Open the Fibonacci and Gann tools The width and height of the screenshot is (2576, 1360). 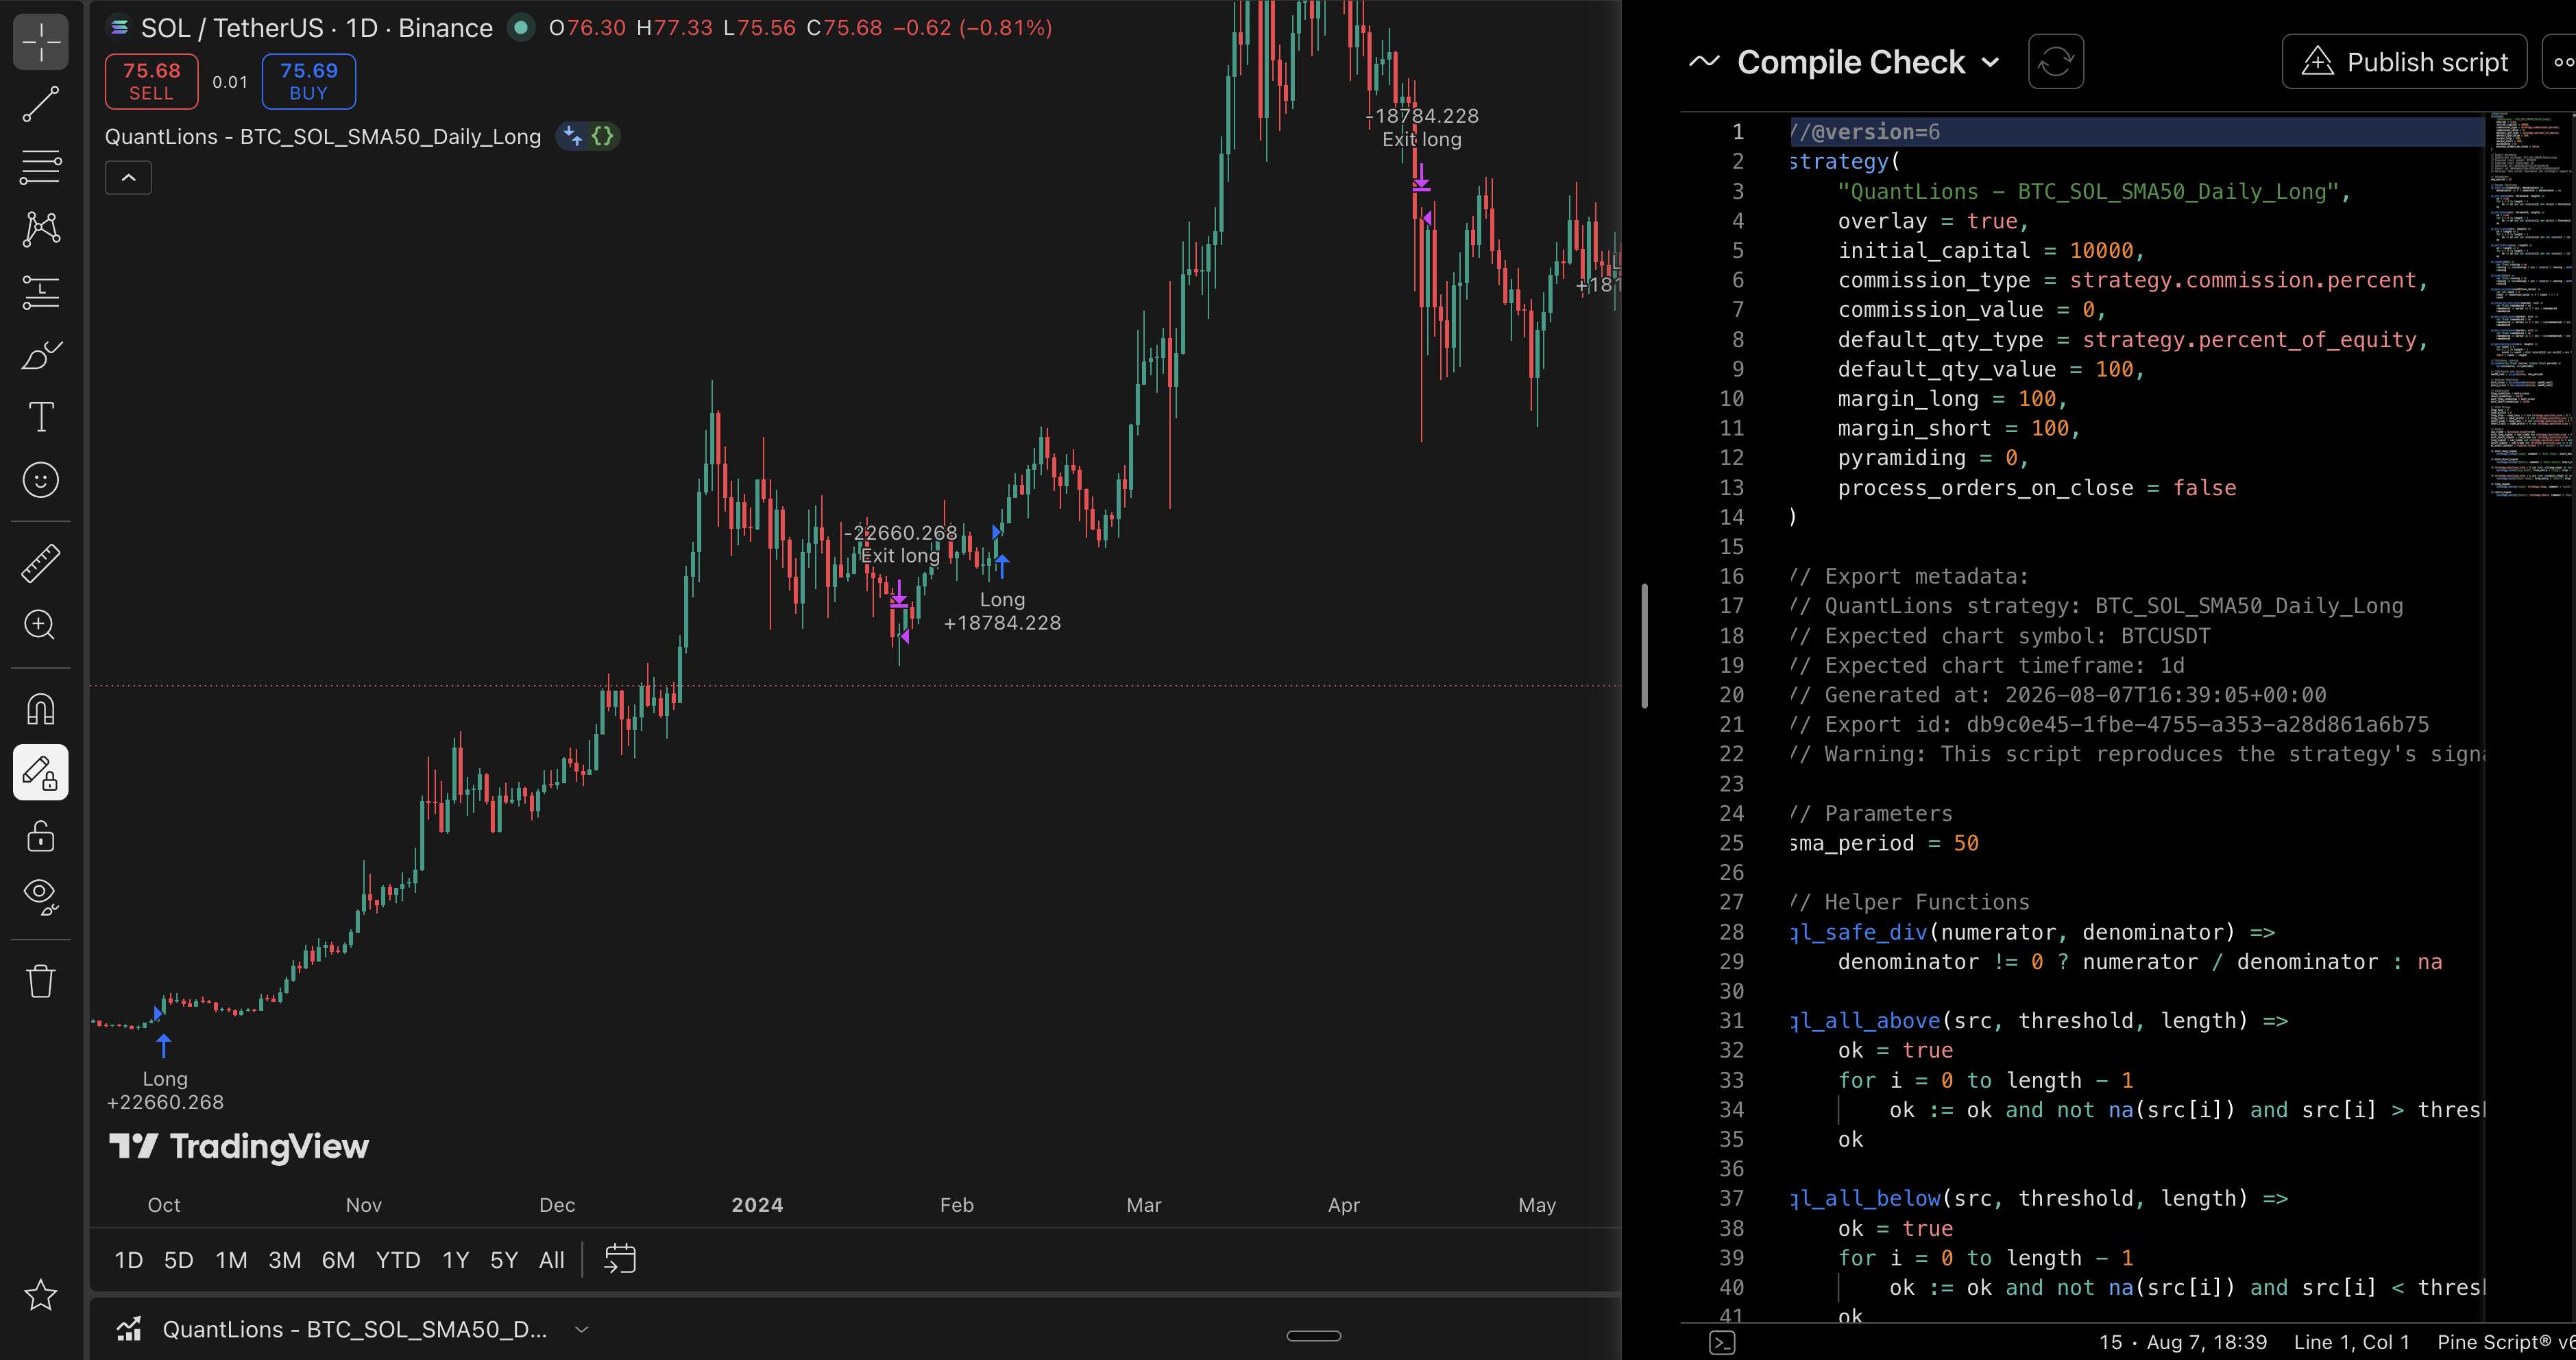tap(41, 166)
